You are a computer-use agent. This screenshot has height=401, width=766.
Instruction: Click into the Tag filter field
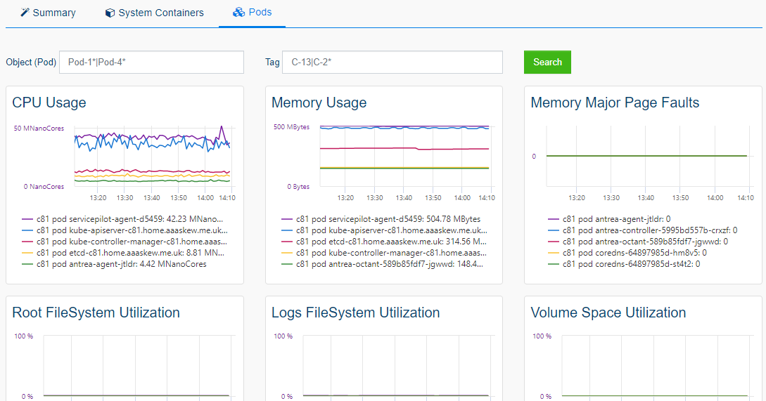click(392, 62)
